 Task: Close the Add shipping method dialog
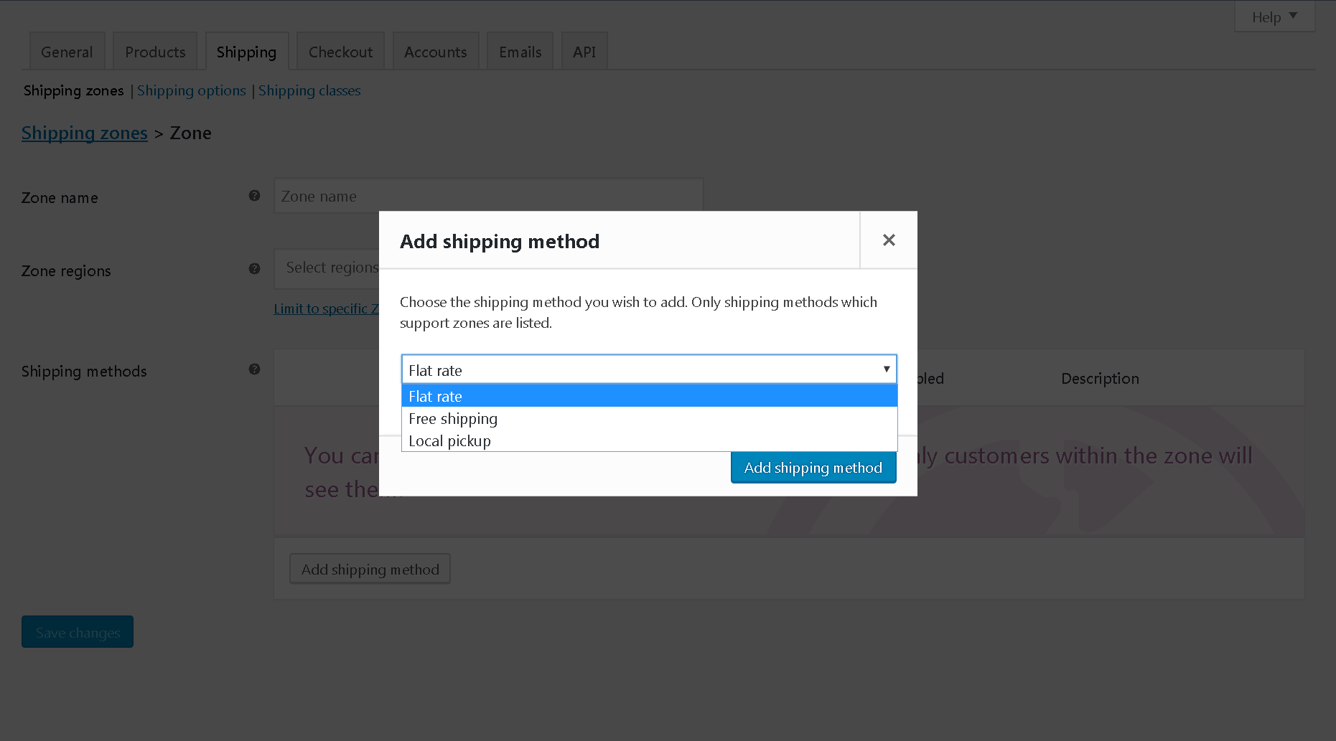coord(889,240)
